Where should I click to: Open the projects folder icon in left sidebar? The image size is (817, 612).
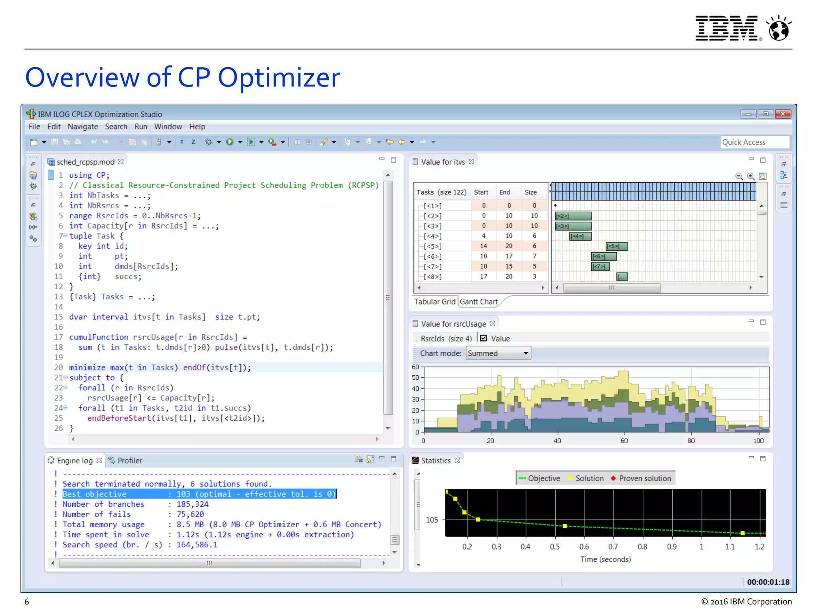[33, 175]
